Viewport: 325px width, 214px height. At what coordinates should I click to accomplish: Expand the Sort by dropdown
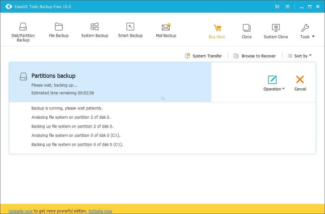(300, 56)
